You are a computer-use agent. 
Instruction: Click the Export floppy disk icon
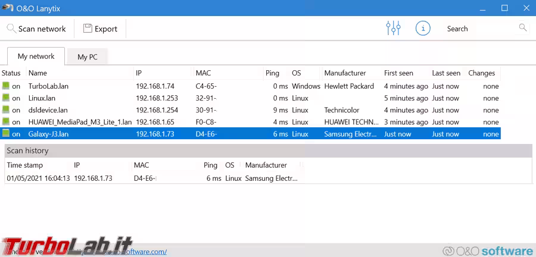tap(88, 29)
